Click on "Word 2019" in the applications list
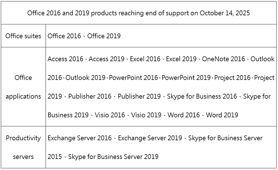 click(x=222, y=115)
